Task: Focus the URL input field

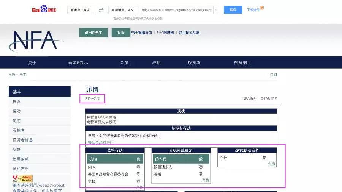Action: click(x=177, y=10)
